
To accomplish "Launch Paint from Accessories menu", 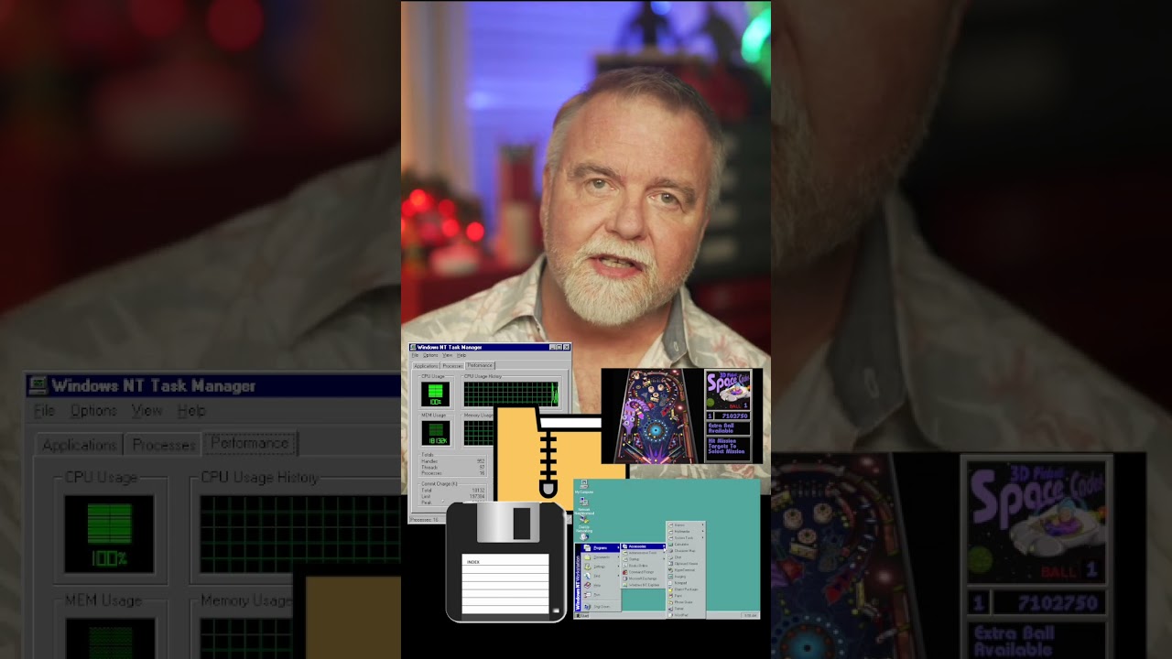I will 686,596.
